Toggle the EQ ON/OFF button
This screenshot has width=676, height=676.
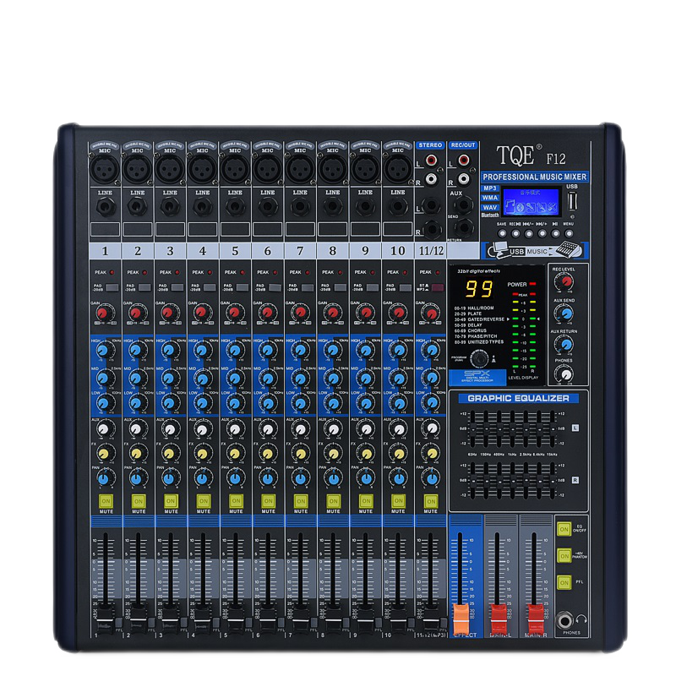pyautogui.click(x=564, y=529)
